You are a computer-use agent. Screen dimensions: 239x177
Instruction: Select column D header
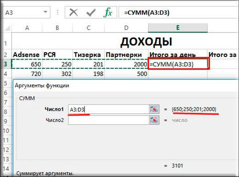click(x=126, y=28)
